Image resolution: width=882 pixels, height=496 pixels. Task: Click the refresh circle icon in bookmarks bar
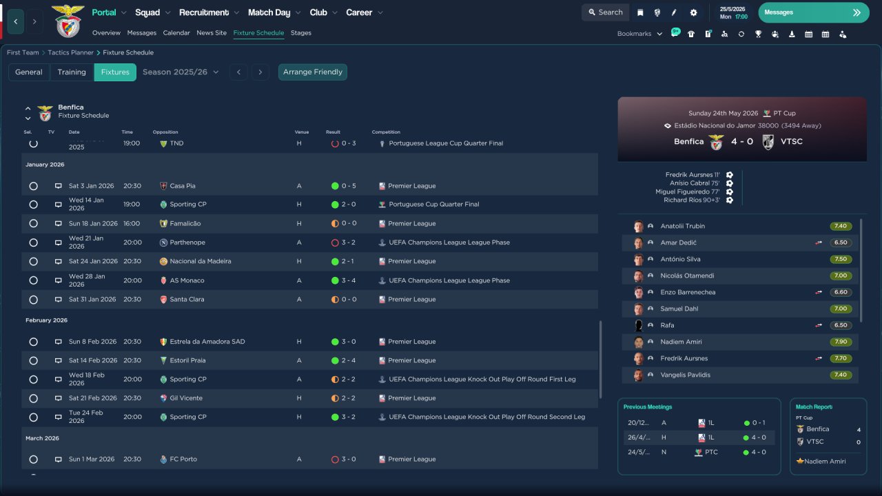coord(741,34)
